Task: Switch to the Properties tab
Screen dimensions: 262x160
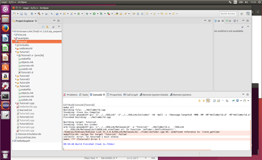Action: (114, 95)
